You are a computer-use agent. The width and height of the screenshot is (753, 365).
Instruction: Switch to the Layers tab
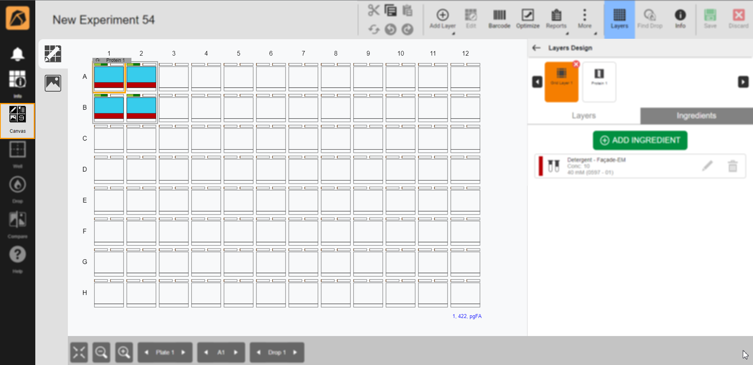point(584,116)
